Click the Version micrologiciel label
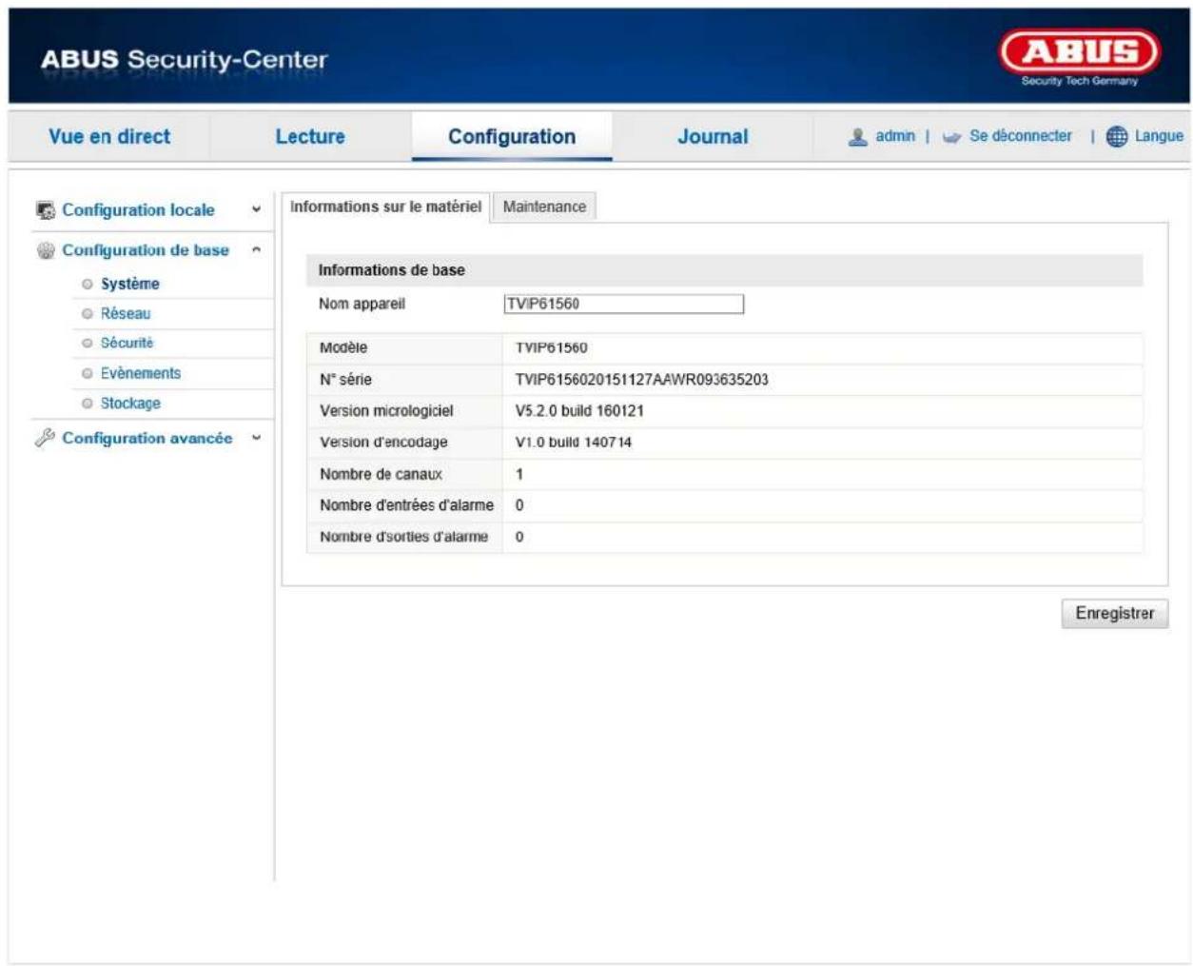This screenshot has height=966, width=1193. click(386, 410)
